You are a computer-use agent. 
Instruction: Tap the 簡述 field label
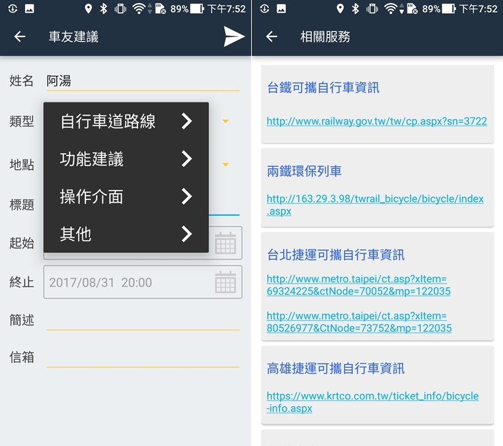click(x=21, y=320)
